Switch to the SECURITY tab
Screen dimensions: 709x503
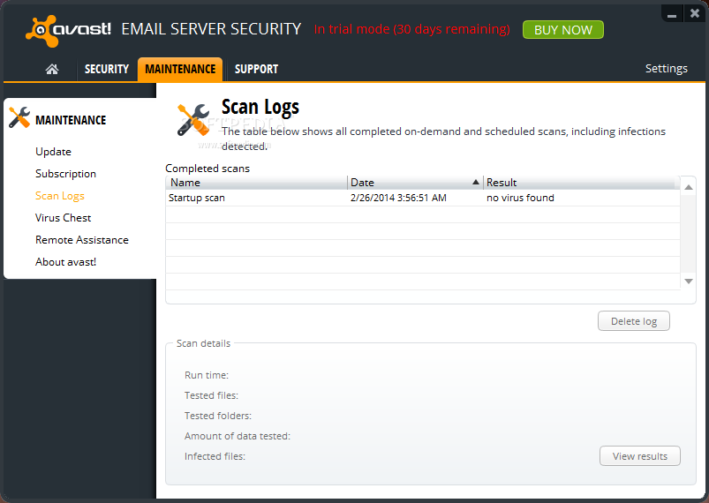tap(107, 69)
